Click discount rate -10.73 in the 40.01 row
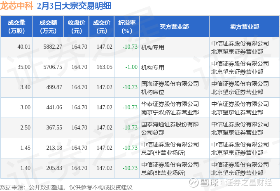280x191 pixels. coord(130,47)
